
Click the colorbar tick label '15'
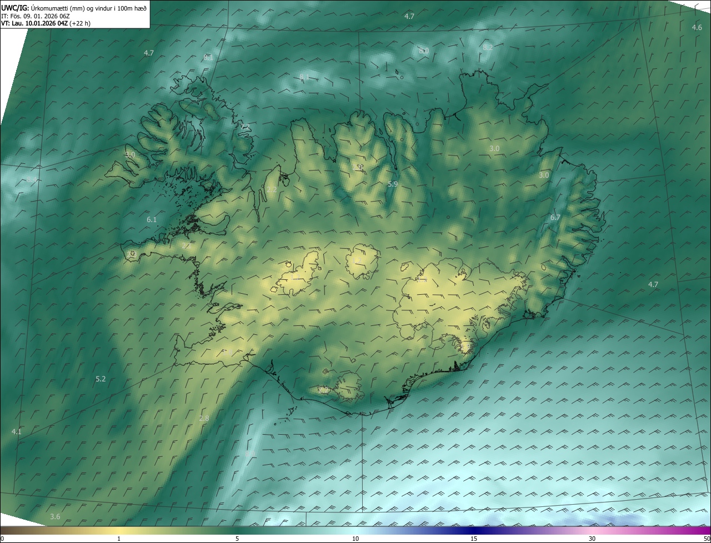point(474,539)
